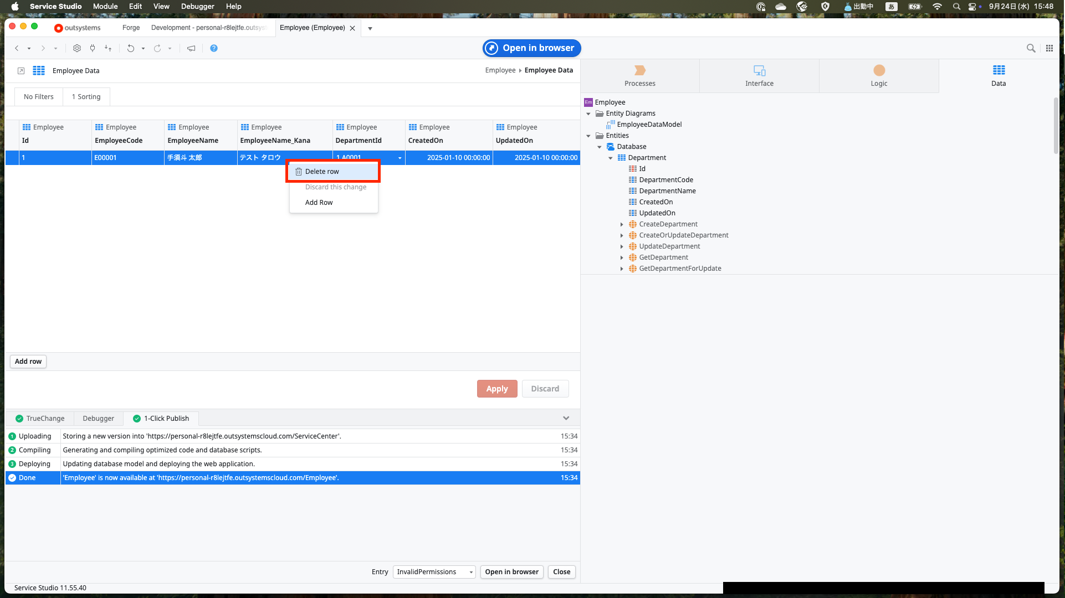Open module settings gear icon
The width and height of the screenshot is (1065, 598).
pos(77,48)
